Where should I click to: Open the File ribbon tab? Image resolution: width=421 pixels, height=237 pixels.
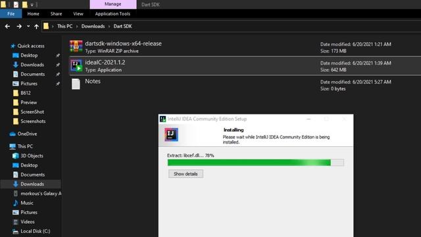pyautogui.click(x=11, y=14)
